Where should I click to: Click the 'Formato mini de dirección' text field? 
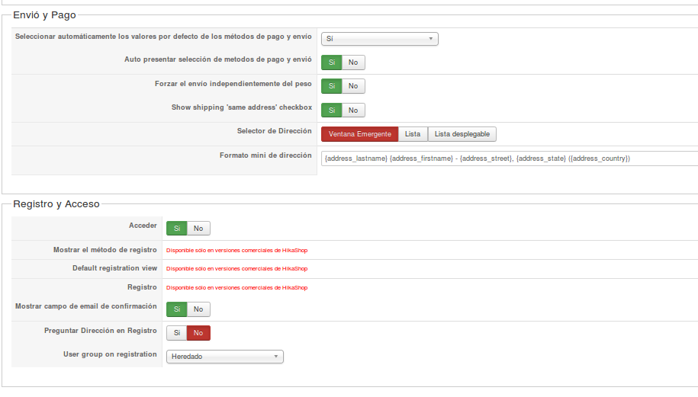[510, 158]
